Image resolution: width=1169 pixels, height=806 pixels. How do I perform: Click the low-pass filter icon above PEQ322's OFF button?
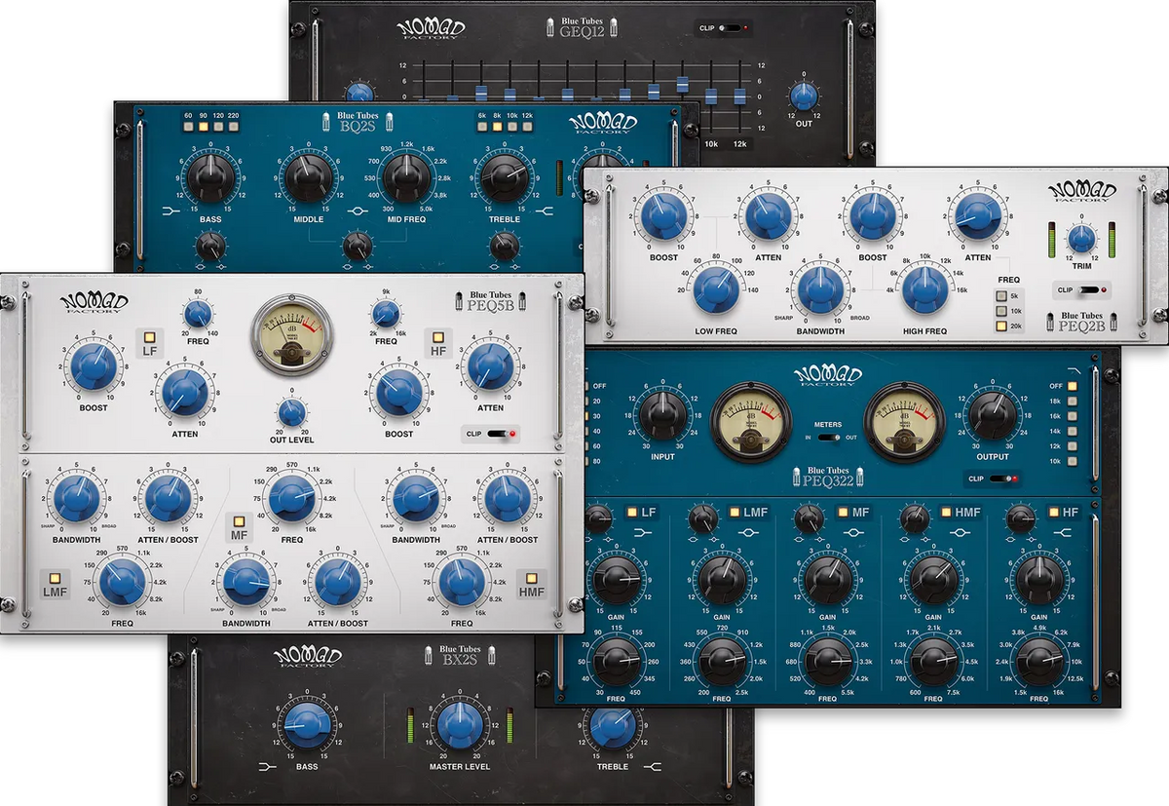(x=1074, y=372)
